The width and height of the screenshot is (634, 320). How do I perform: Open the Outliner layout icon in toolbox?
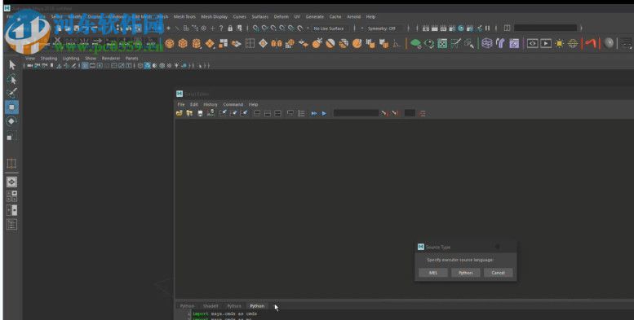[x=11, y=225]
